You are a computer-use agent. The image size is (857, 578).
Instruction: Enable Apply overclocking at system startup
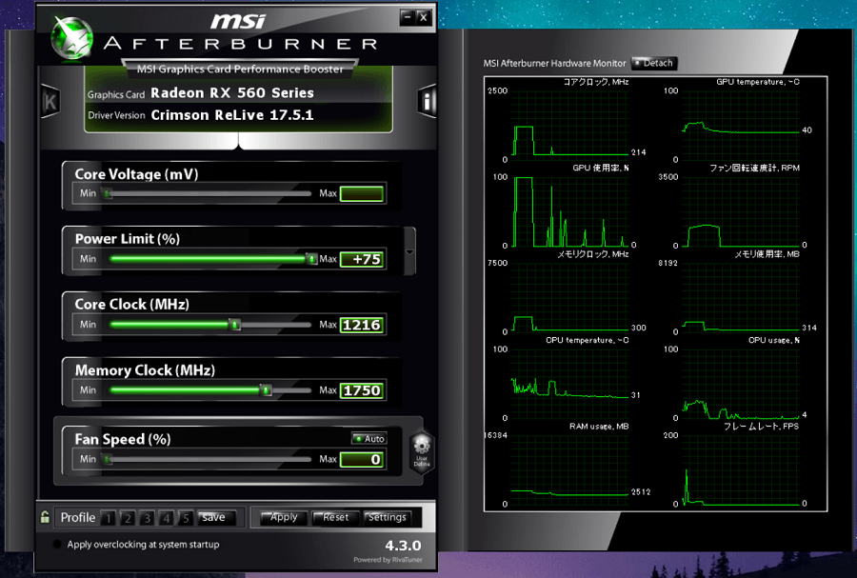tap(57, 545)
